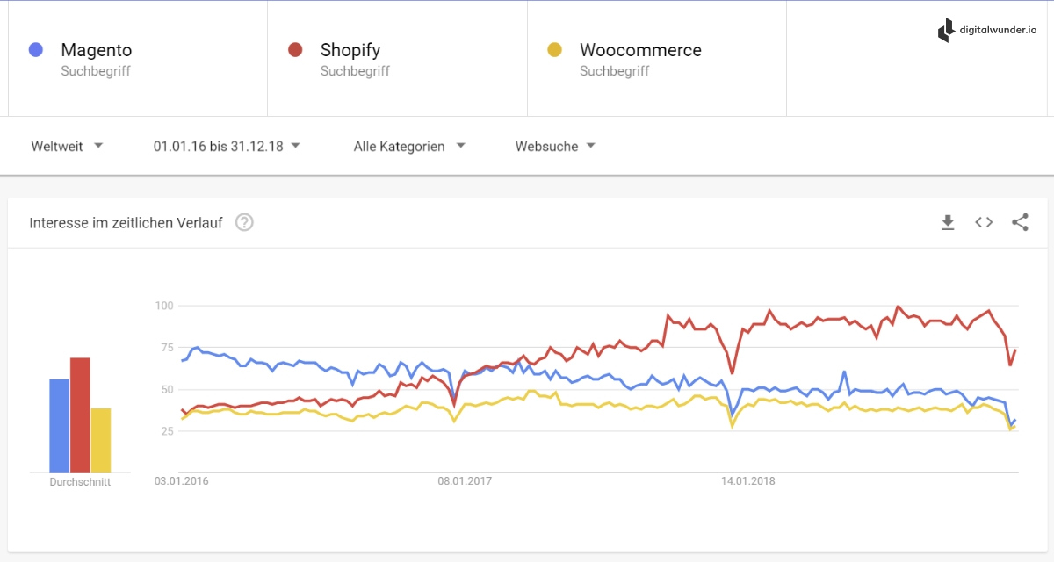Click the red Shopify color dot

point(295,50)
